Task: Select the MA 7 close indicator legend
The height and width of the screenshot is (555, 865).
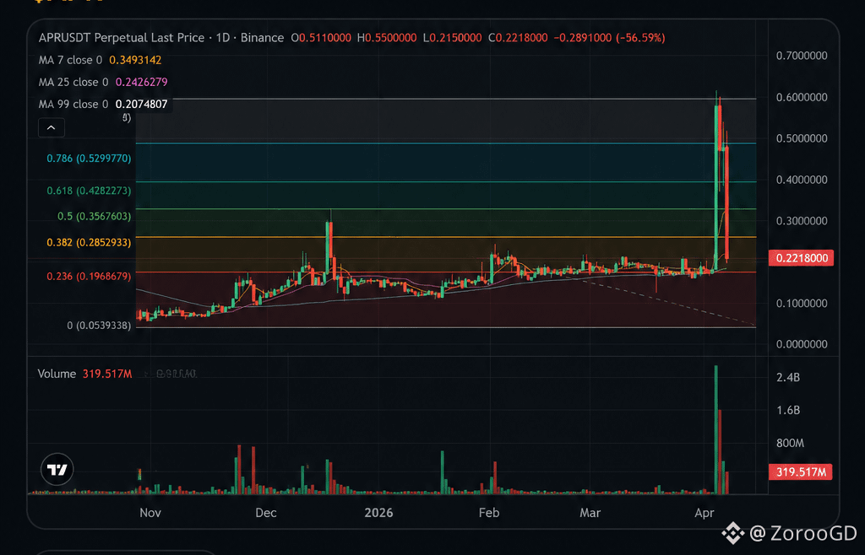Action: [70, 60]
